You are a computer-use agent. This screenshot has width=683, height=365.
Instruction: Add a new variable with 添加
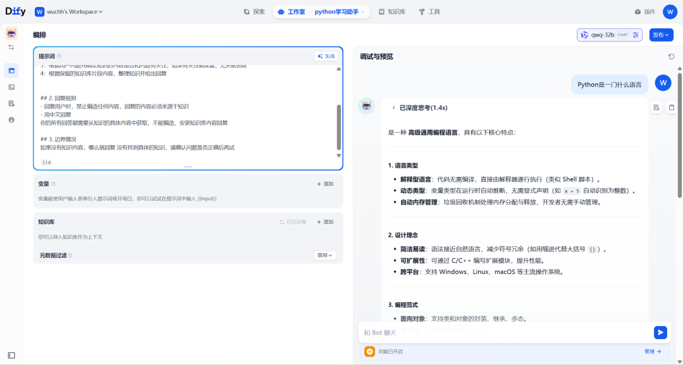(326, 184)
